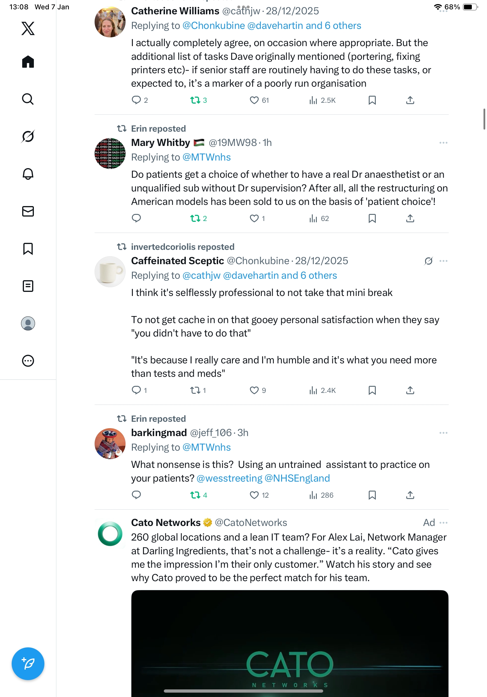Open the @MTWnhs link in Mary Whitby's reply
487x697 pixels.
point(206,157)
